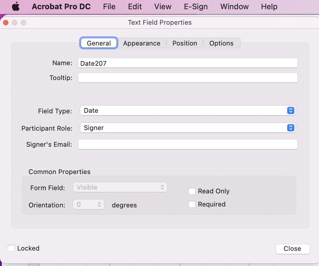Open the E-Sign menu
The width and height of the screenshot is (319, 266).
click(x=196, y=7)
